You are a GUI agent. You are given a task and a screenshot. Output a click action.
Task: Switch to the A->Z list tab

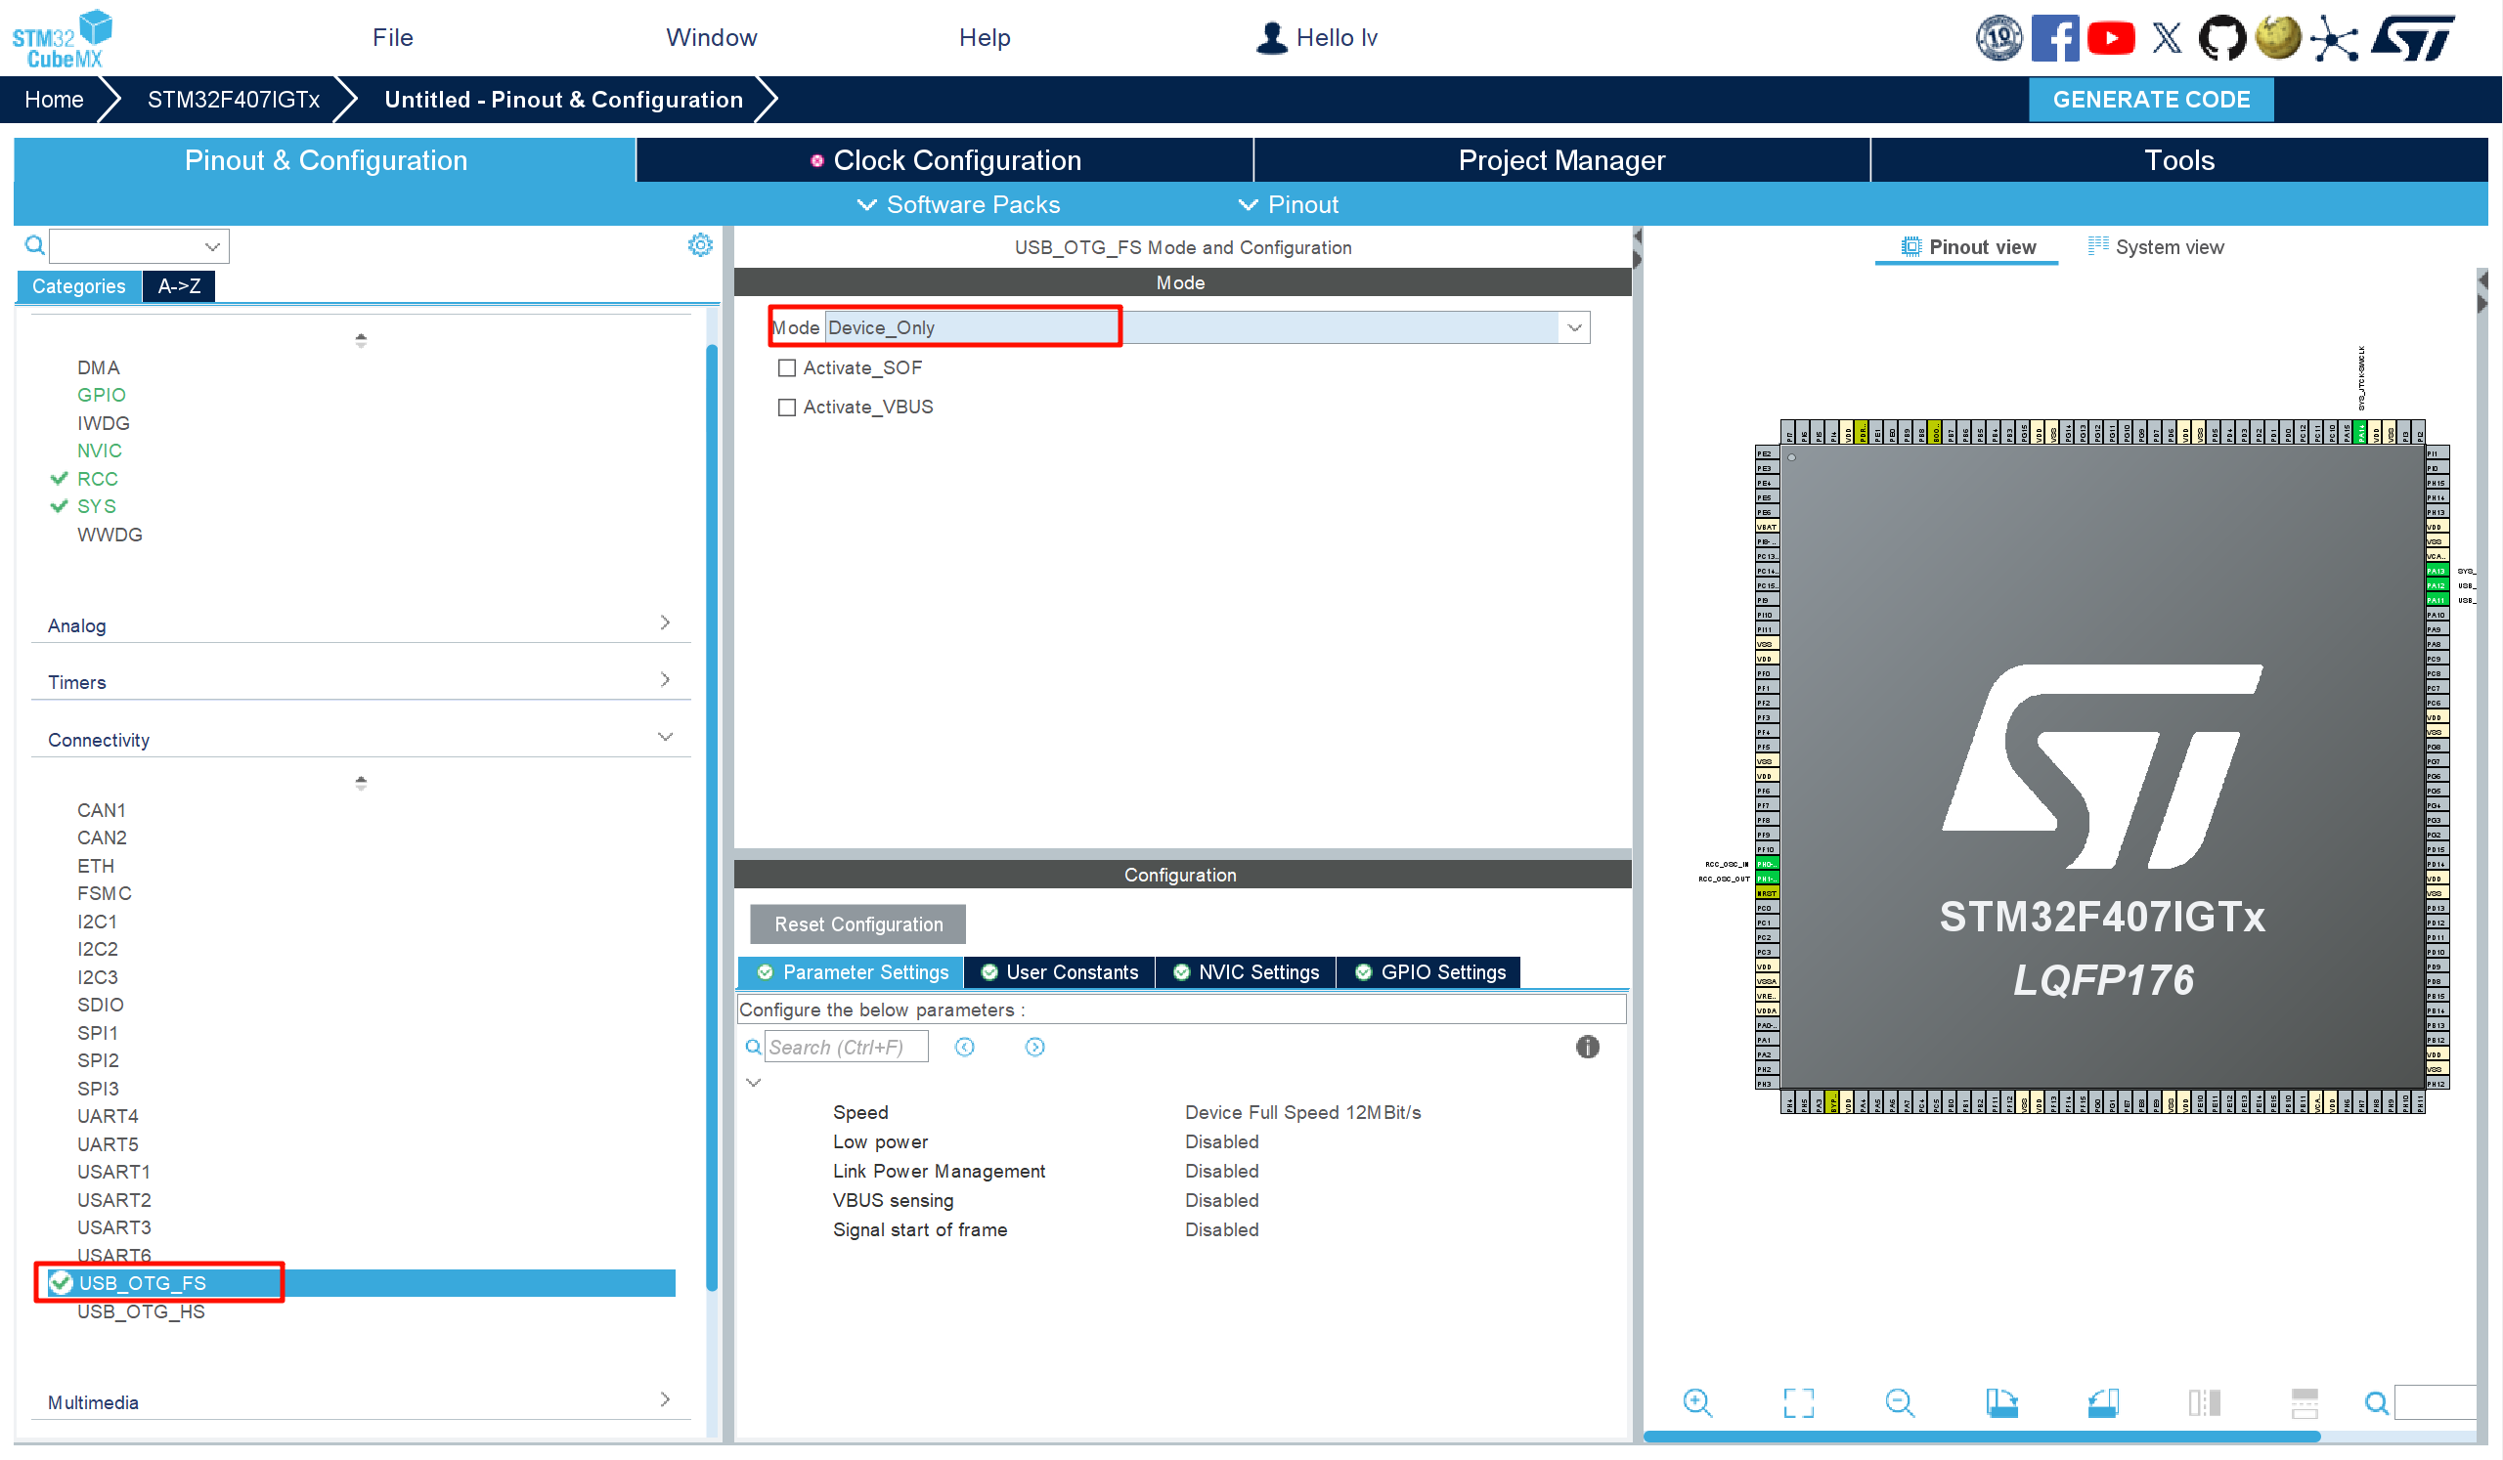[179, 286]
